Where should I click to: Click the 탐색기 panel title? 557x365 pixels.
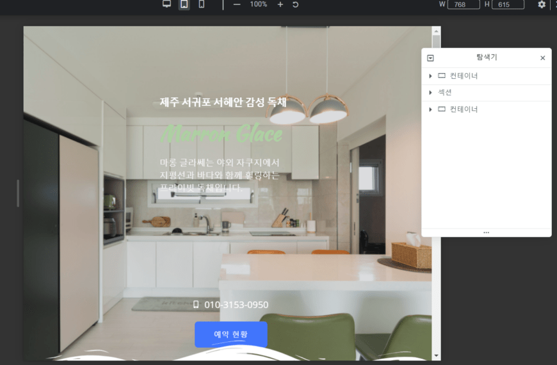click(487, 57)
